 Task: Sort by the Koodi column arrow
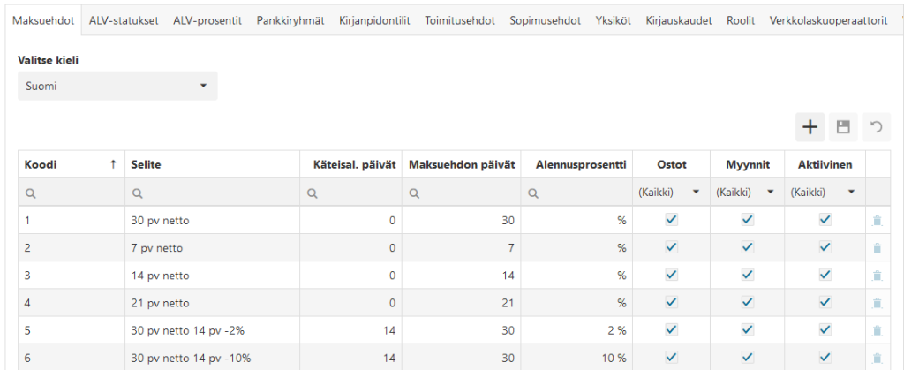pos(114,165)
